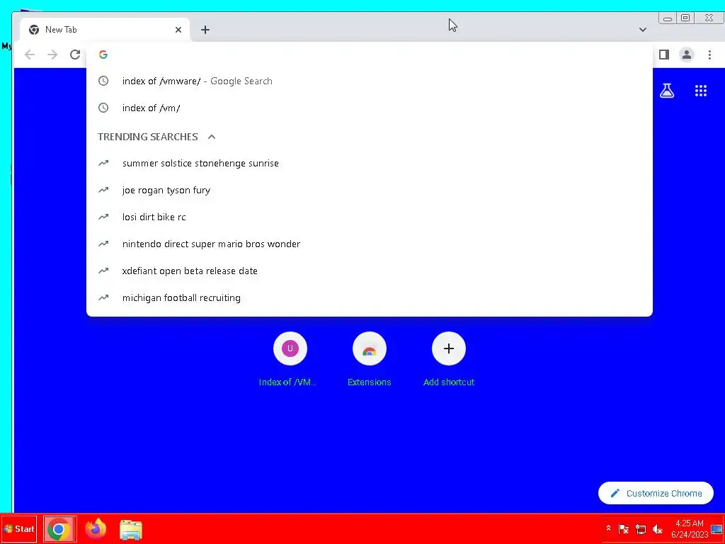Select 'xdefiant open beta release date'
This screenshot has height=544, width=725.
coord(370,271)
